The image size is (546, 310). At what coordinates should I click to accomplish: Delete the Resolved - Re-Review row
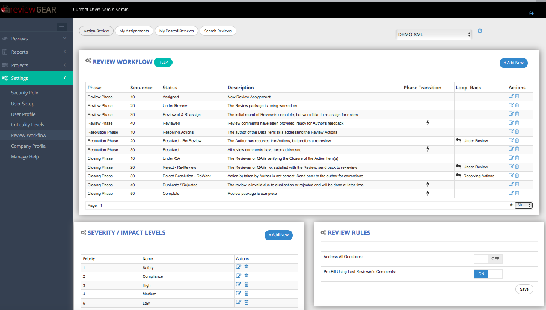point(517,140)
